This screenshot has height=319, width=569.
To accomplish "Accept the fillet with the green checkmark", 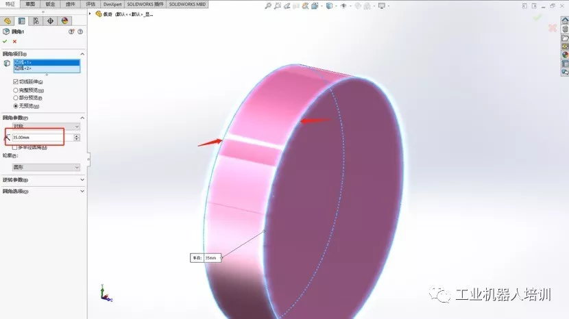I will point(5,42).
